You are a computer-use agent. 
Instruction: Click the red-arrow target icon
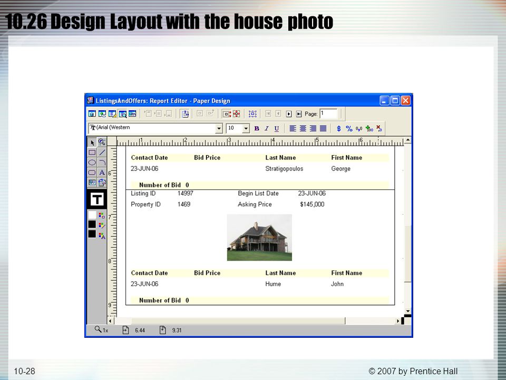[237, 114]
